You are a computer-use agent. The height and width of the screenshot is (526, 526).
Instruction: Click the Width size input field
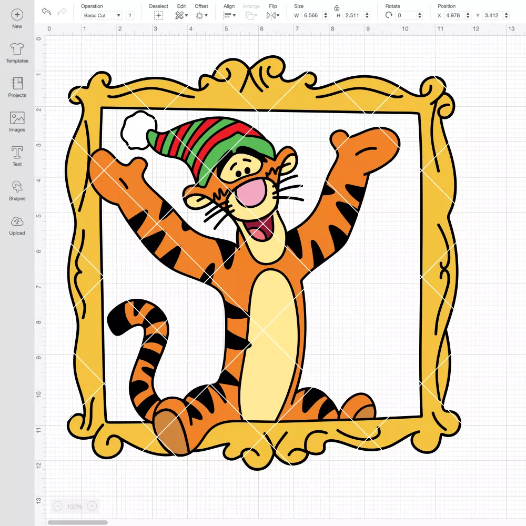[x=311, y=15]
